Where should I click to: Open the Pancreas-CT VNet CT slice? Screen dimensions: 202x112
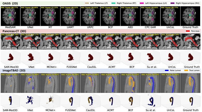[30, 41]
